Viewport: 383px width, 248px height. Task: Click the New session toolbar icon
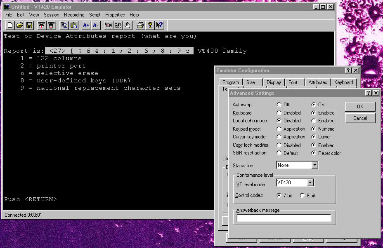click(10, 25)
